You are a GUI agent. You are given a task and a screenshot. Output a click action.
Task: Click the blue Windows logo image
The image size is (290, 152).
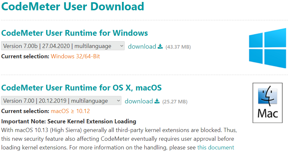coord(267,48)
